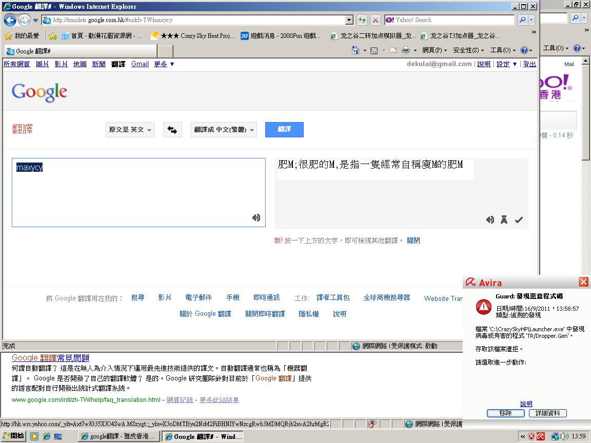Open 地圖 link in Google bar
The width and height of the screenshot is (591, 443).
(80, 64)
